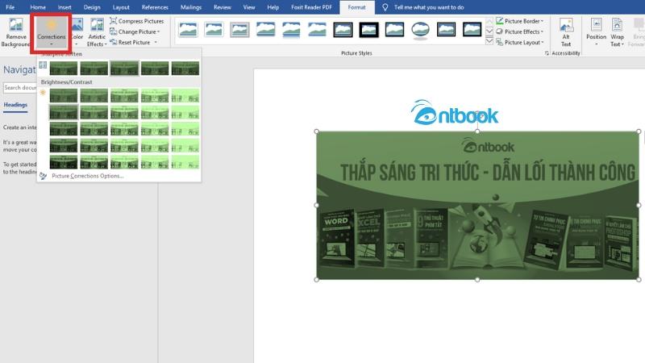
Task: Switch to the Layout ribbon tab
Action: click(121, 7)
